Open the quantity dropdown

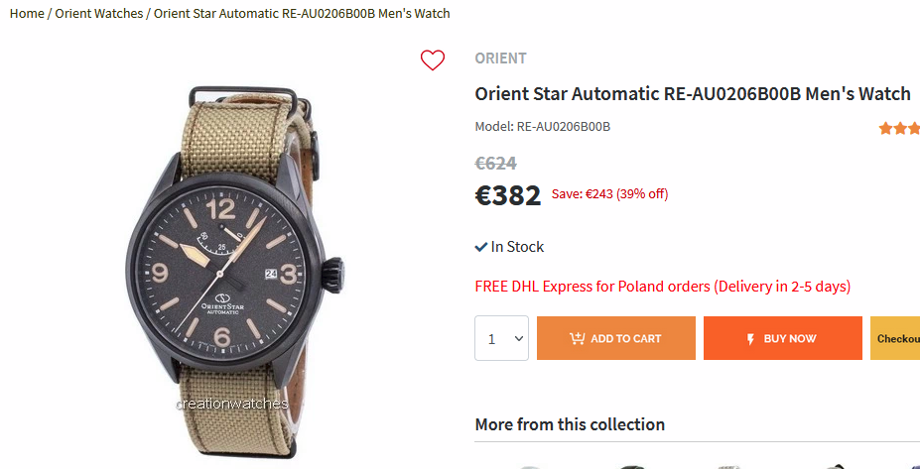tap(501, 338)
